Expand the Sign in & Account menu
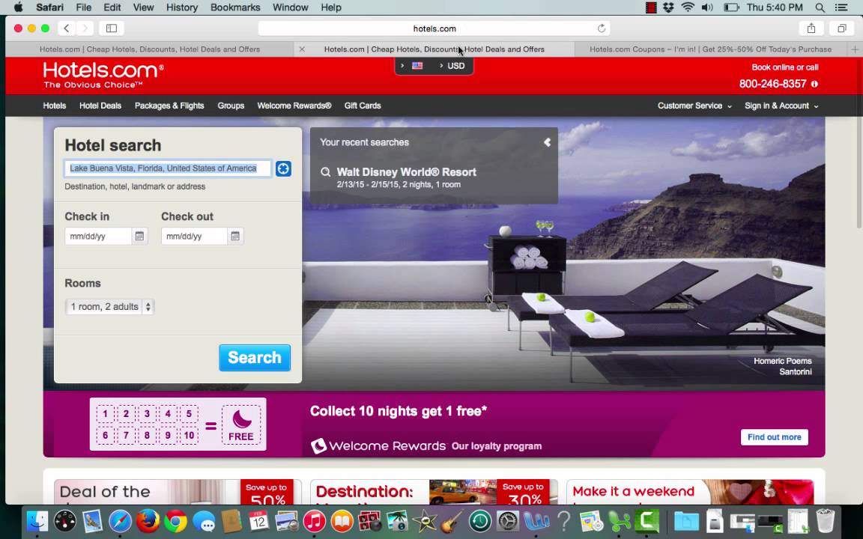 pos(781,106)
